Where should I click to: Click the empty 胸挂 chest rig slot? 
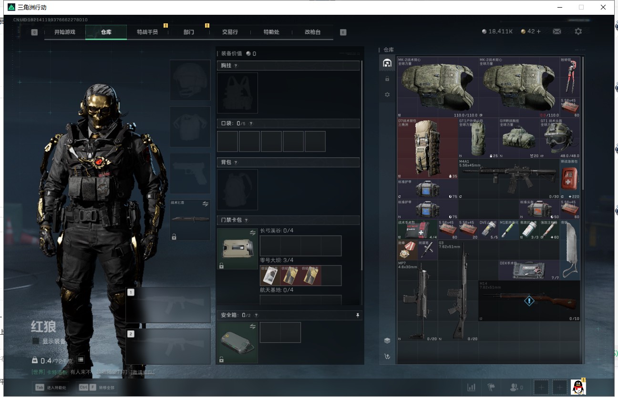(237, 93)
